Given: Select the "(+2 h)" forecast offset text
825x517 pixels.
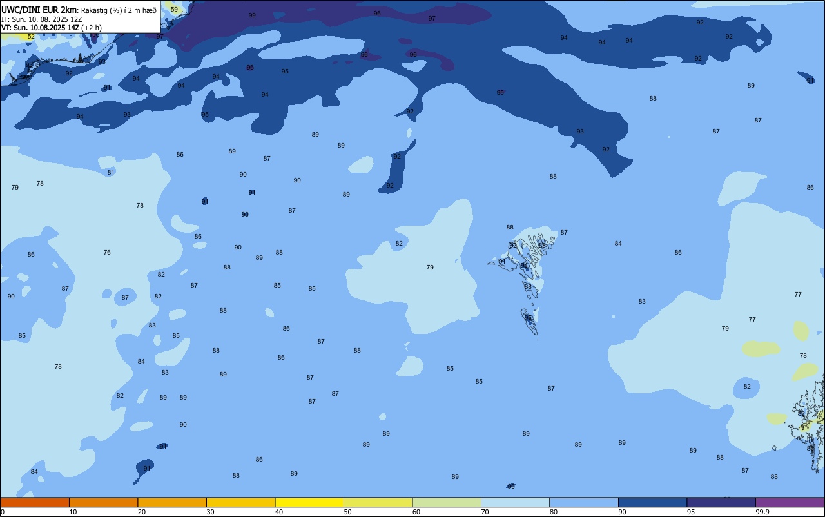Looking at the screenshot, I should [x=92, y=28].
